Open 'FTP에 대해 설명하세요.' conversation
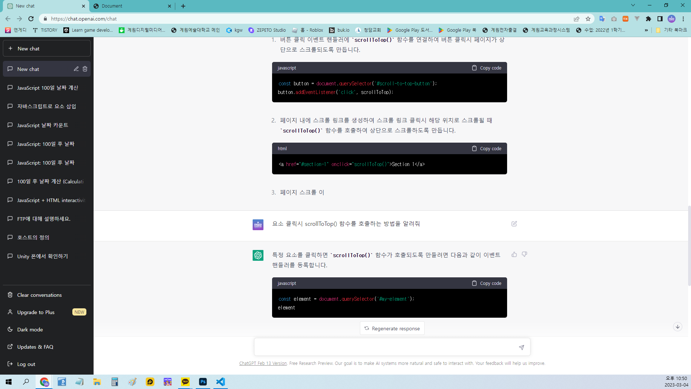The image size is (691, 389). 44,219
